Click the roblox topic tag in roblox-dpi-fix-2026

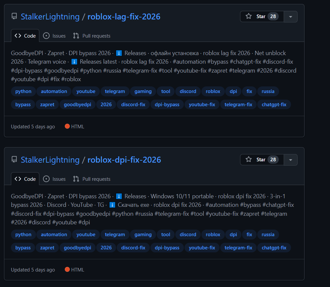[x=213, y=235]
